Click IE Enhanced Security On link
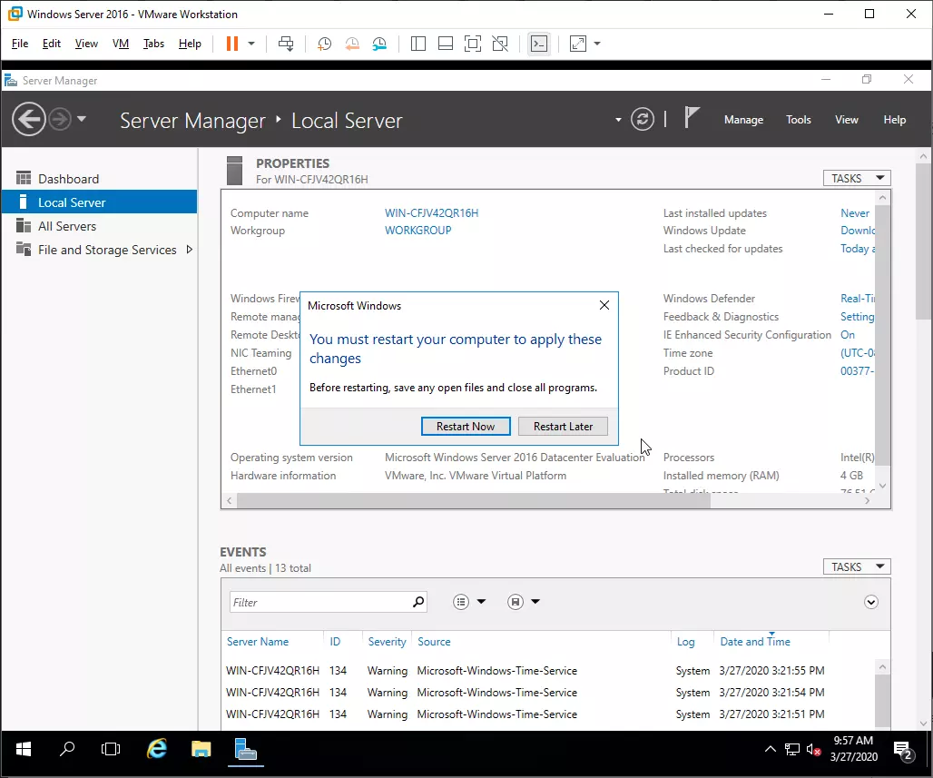Screen dimensions: 933x778 [848, 335]
